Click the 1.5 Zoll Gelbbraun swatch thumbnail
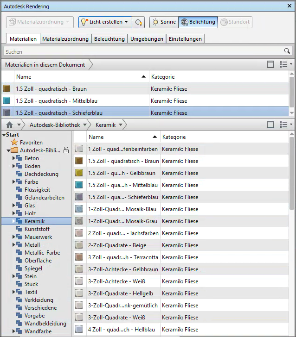 79,173
